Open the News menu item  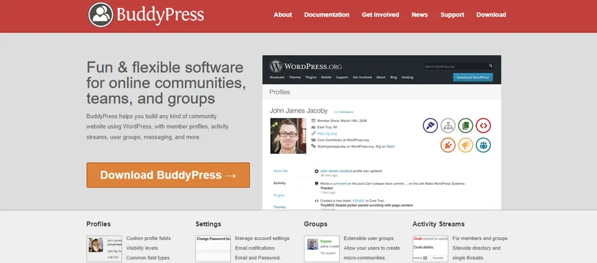[x=420, y=15]
